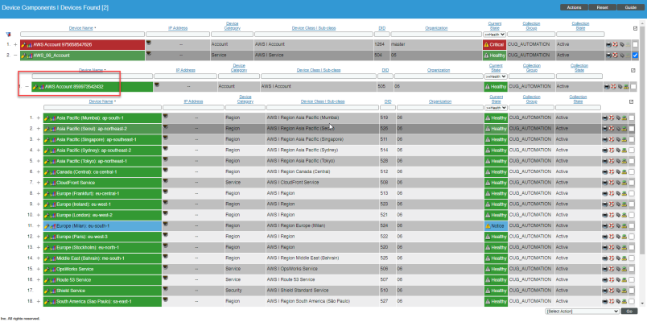
Task: Uncheck the AWS_06_Account row checkbox
Action: pyautogui.click(x=635, y=56)
